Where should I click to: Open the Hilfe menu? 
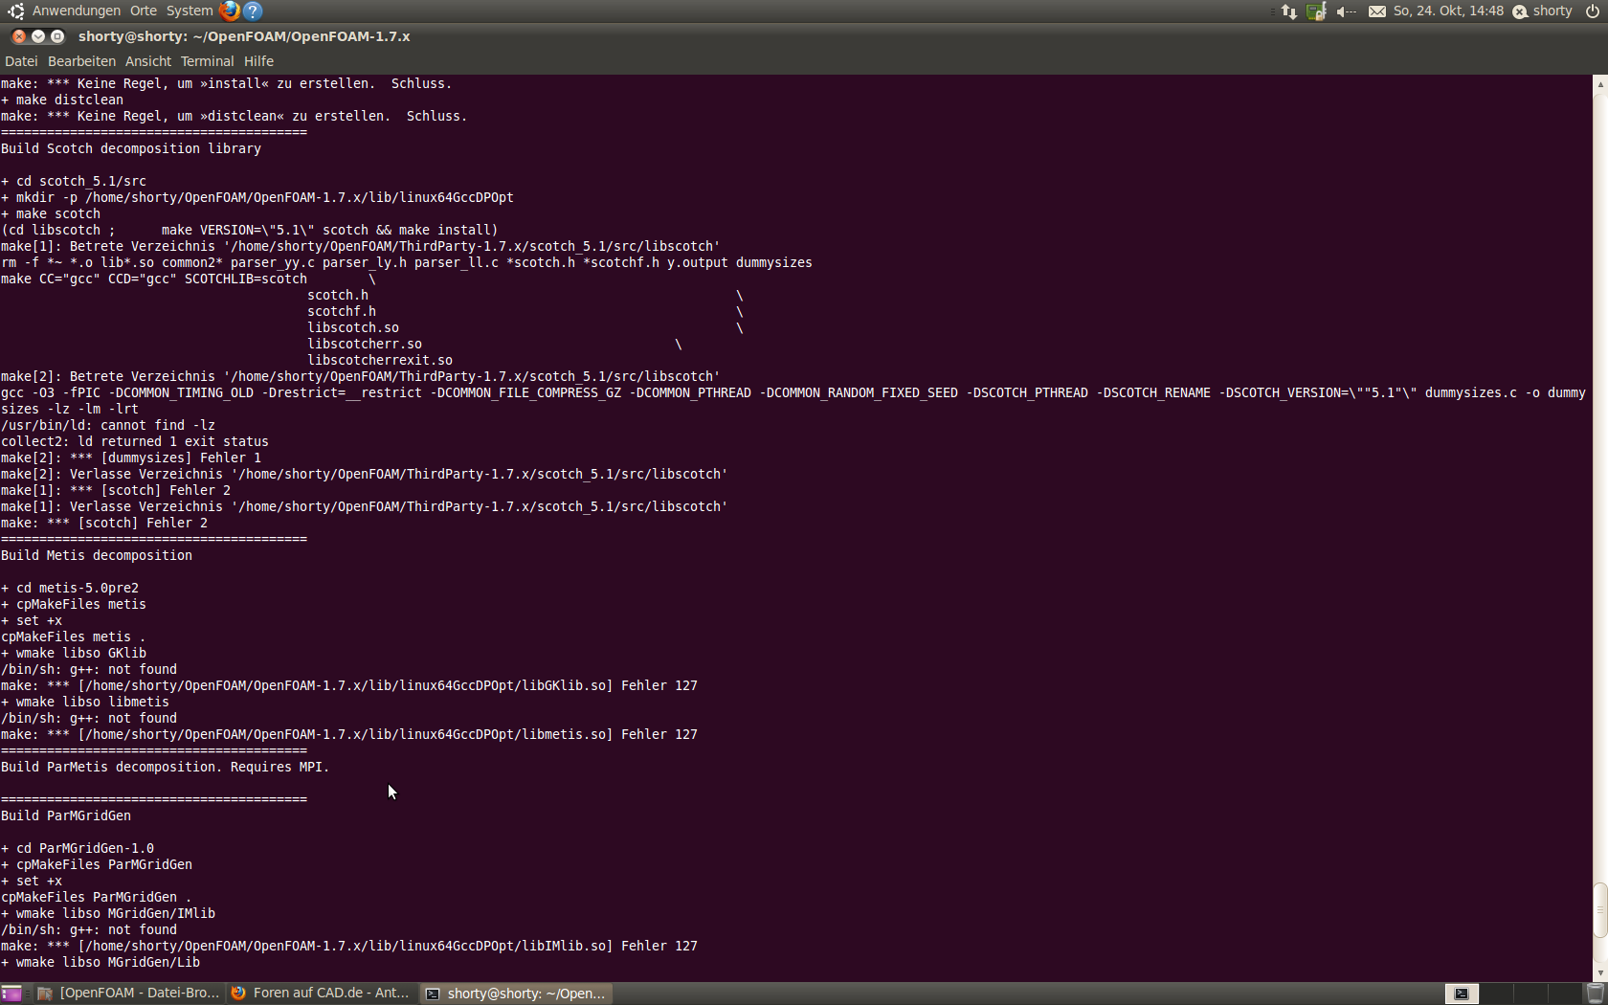258,61
